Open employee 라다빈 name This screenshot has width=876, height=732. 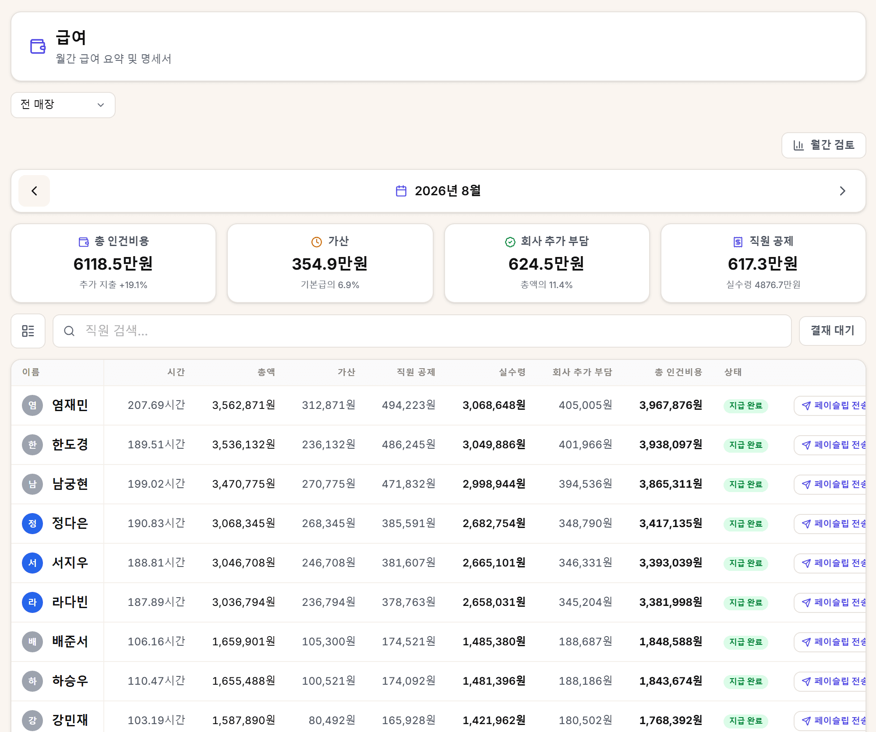coord(70,602)
